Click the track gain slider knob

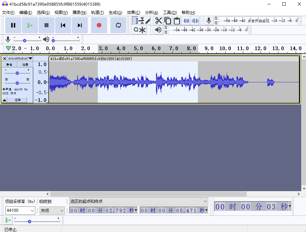[x=17, y=73]
